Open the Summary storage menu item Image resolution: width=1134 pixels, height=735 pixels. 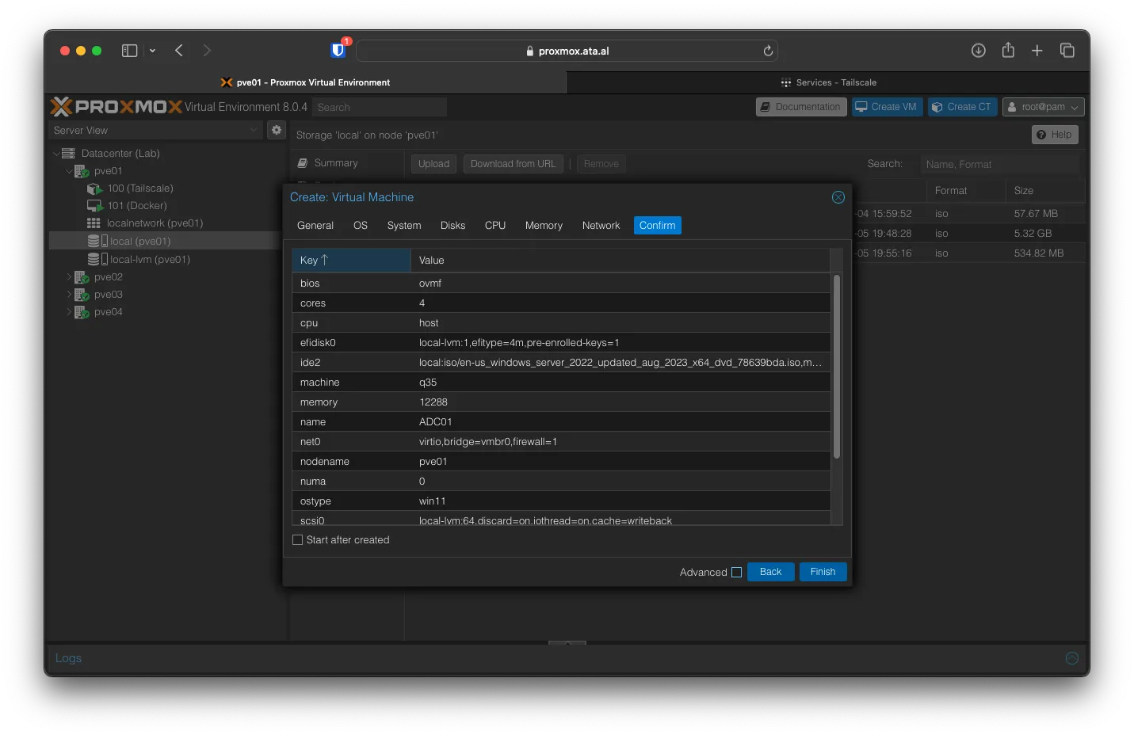pyautogui.click(x=336, y=163)
